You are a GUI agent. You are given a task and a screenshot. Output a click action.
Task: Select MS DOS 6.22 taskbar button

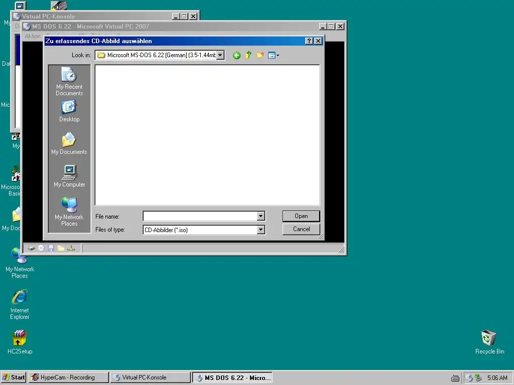point(232,377)
